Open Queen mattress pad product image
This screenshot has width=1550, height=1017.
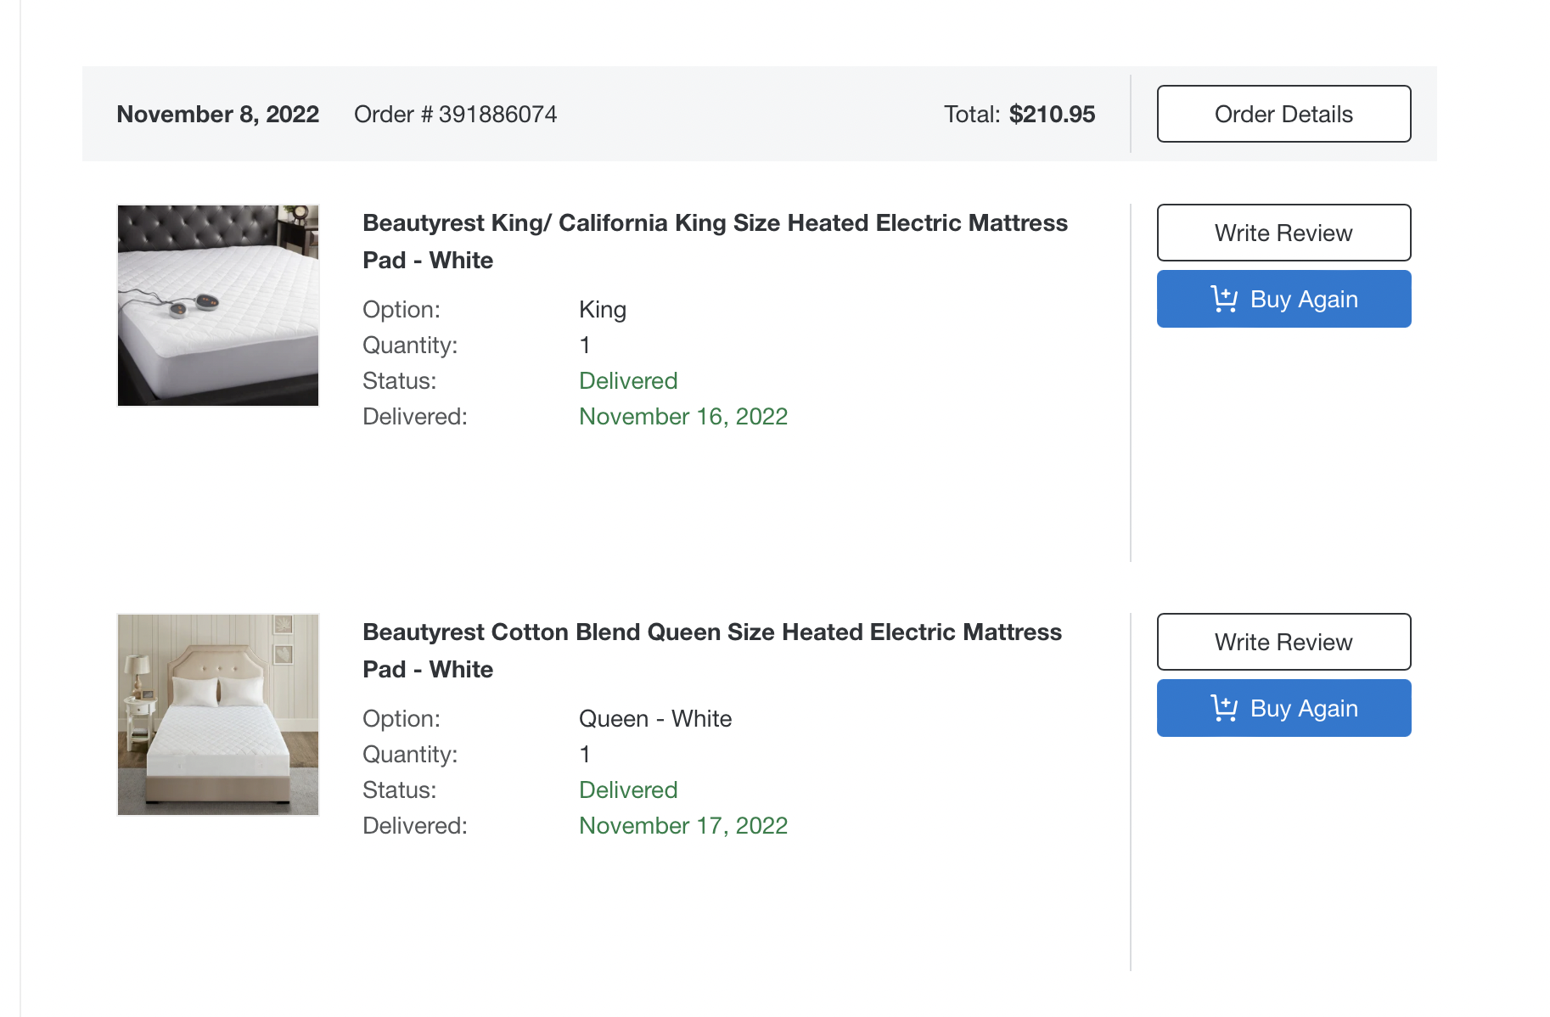218,715
